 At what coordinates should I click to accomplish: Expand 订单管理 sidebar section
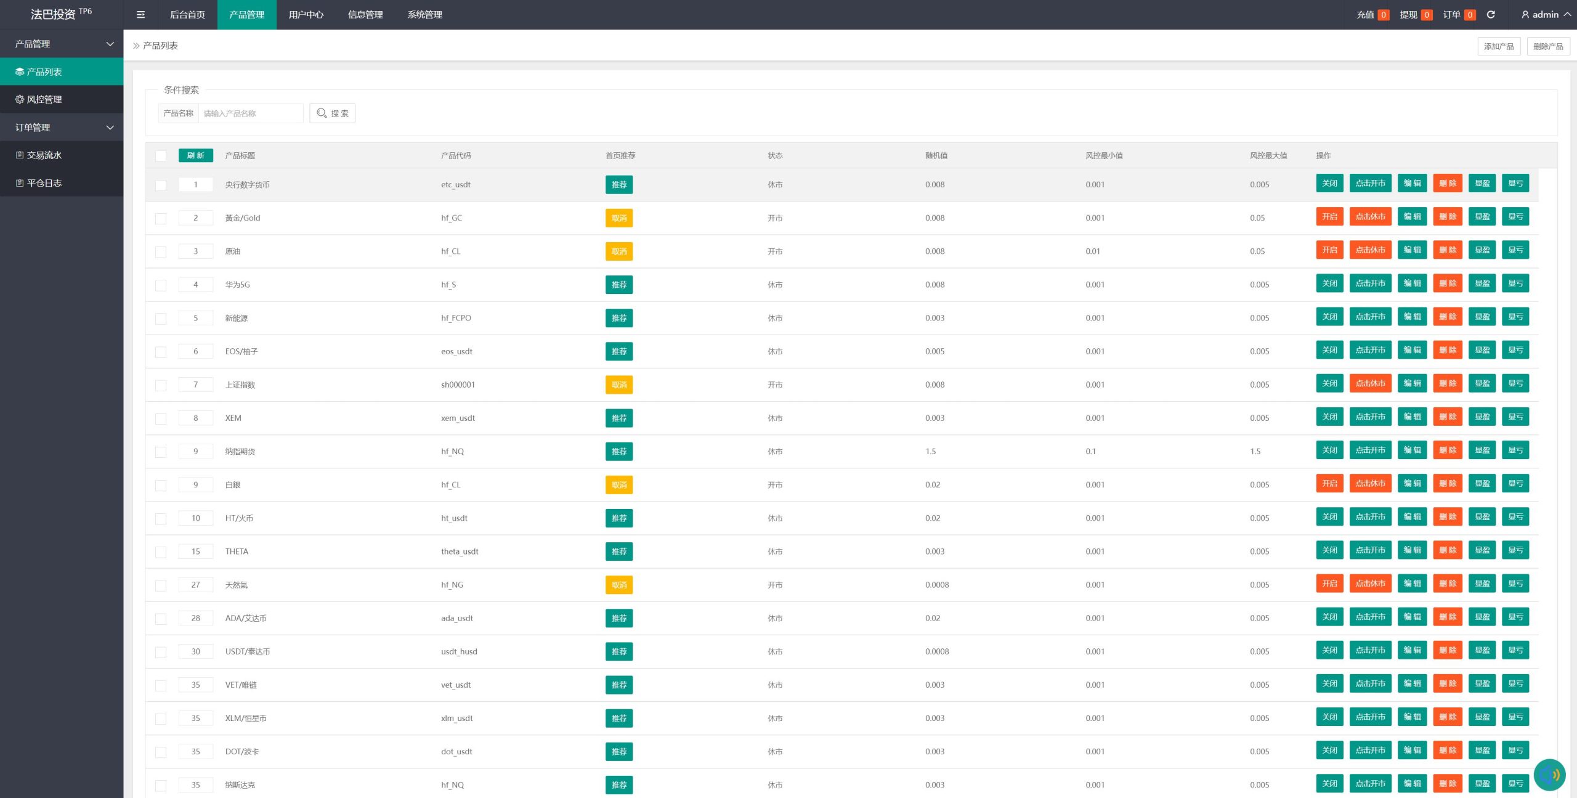coord(61,126)
